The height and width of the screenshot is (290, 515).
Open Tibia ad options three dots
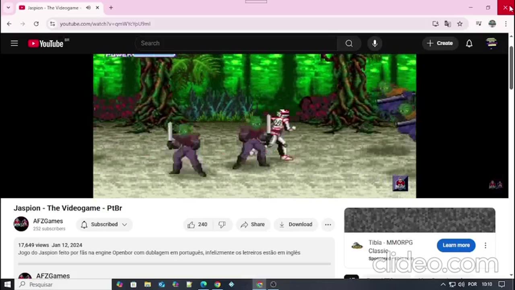coord(485,245)
